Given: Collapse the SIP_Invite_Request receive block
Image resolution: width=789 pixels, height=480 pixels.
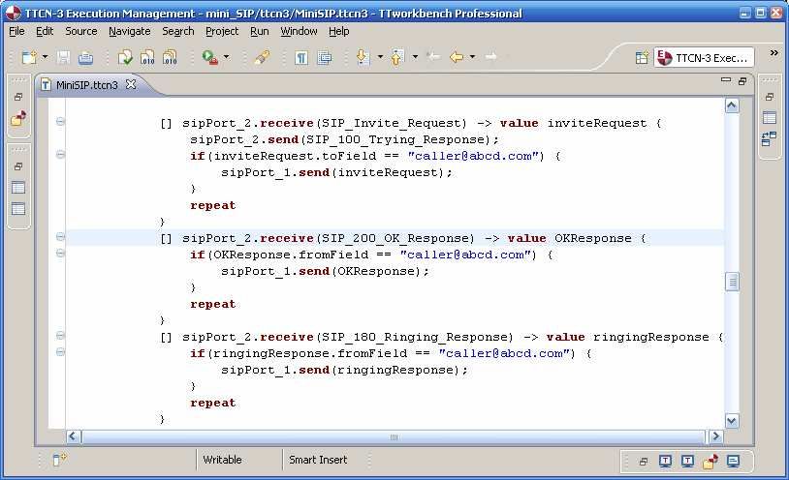Looking at the screenshot, I should pos(60,121).
